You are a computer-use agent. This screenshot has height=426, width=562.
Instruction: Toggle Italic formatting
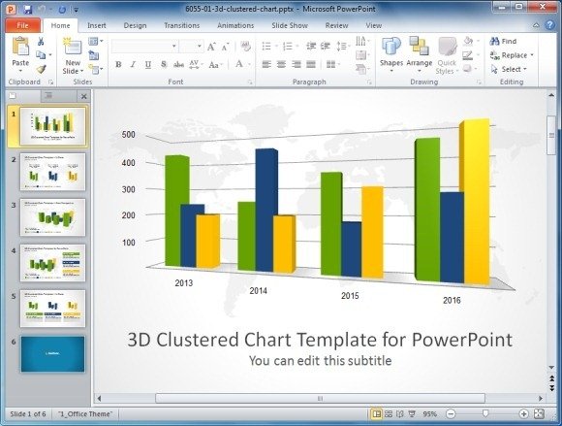pos(133,65)
